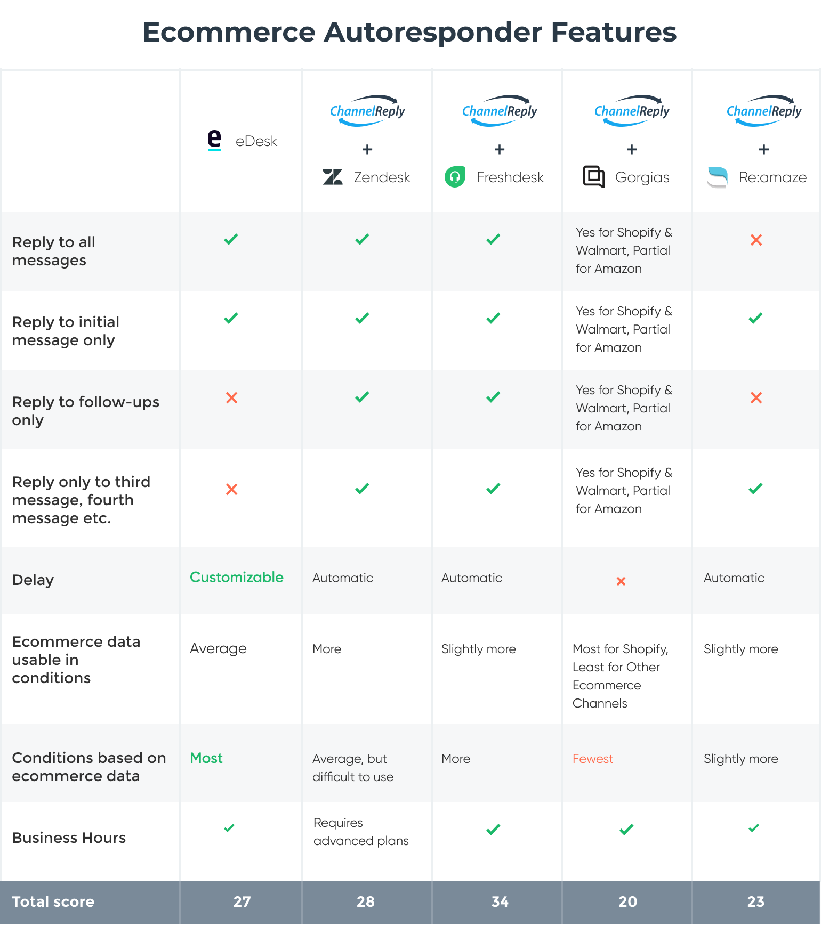Click Gorgias 'Yes for Shopify' cell in Reply to all row

tap(624, 250)
